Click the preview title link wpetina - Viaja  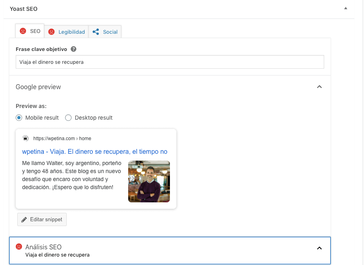[x=95, y=151]
